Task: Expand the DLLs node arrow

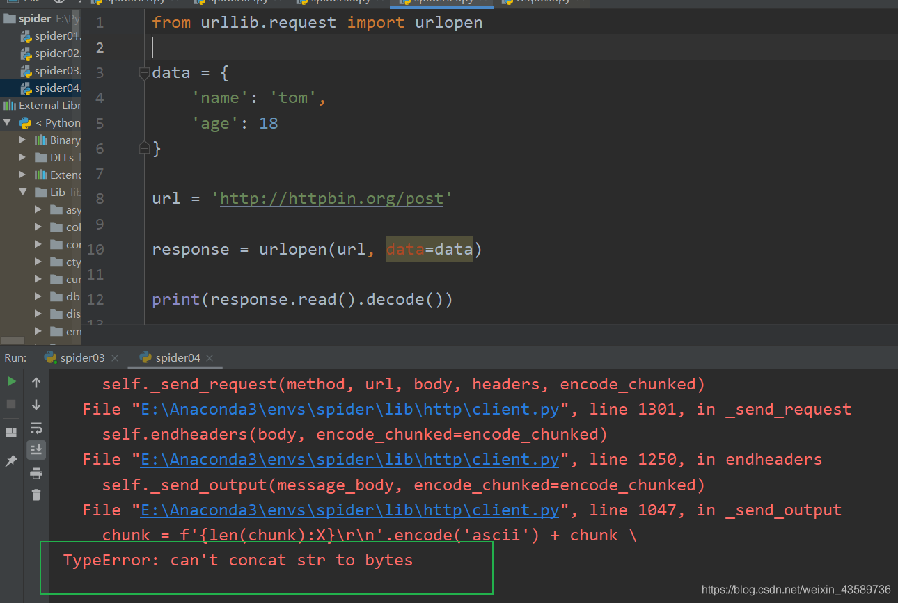Action: (23, 158)
